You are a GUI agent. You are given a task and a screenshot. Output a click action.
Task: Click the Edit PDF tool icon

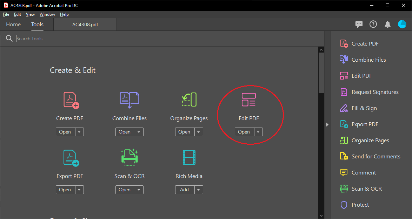tap(248, 100)
